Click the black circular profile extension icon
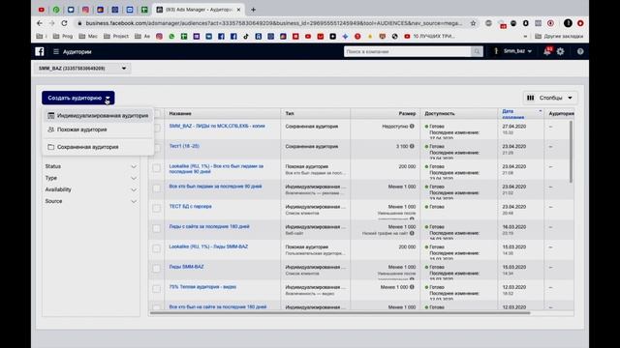The width and height of the screenshot is (620, 348). coord(568,23)
